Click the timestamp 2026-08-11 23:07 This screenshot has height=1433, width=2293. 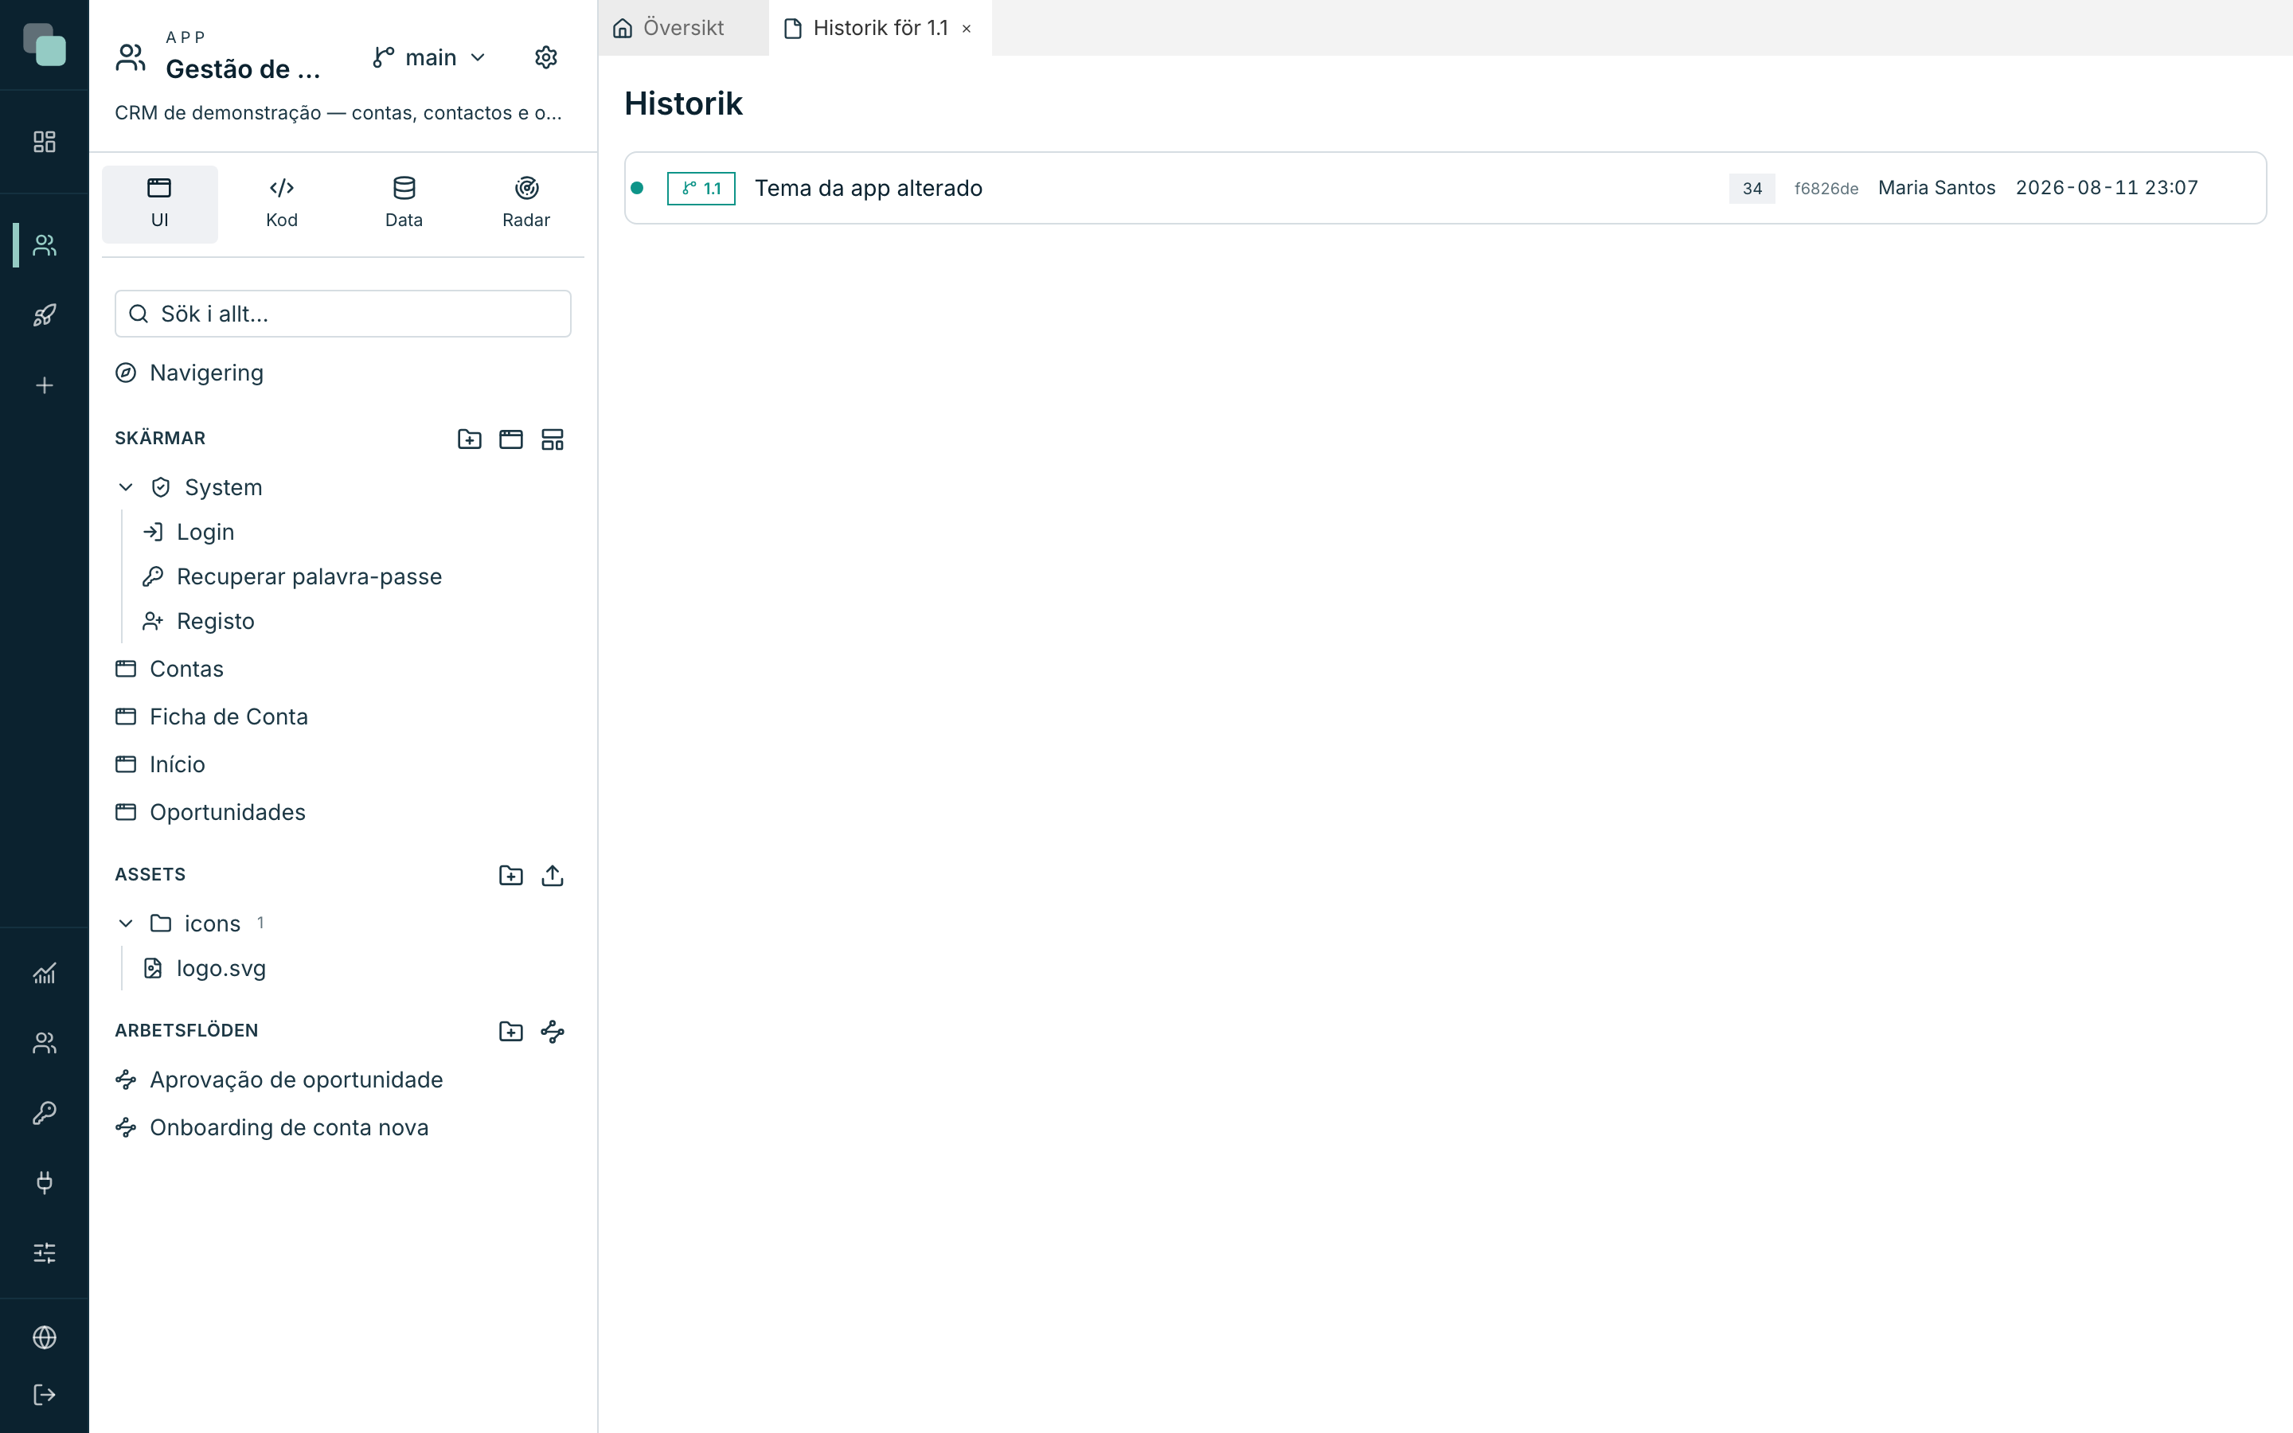point(2107,188)
